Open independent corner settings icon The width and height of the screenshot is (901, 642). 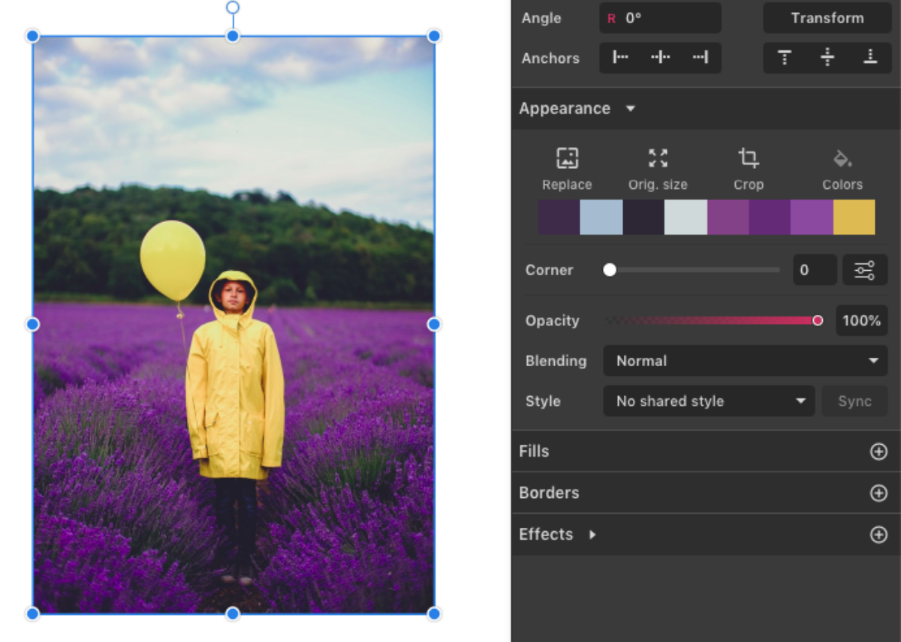coord(865,270)
